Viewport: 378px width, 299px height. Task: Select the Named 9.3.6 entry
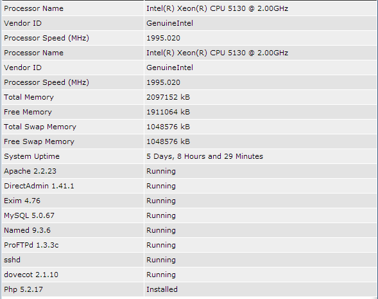point(27,230)
